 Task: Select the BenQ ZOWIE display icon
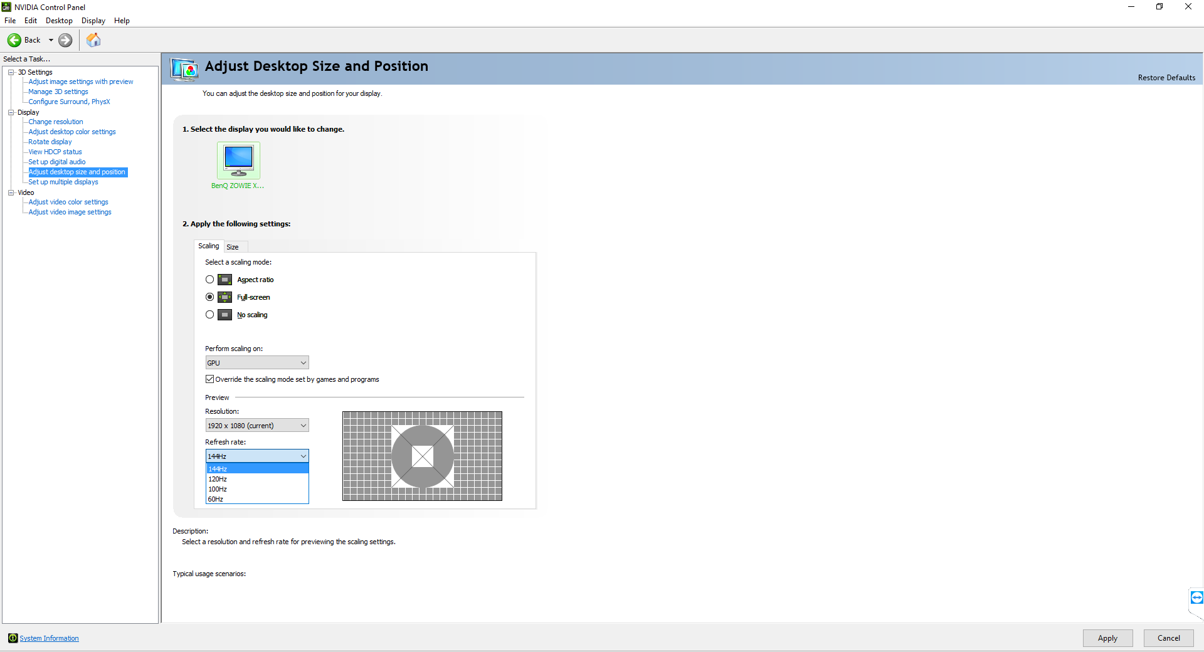238,160
